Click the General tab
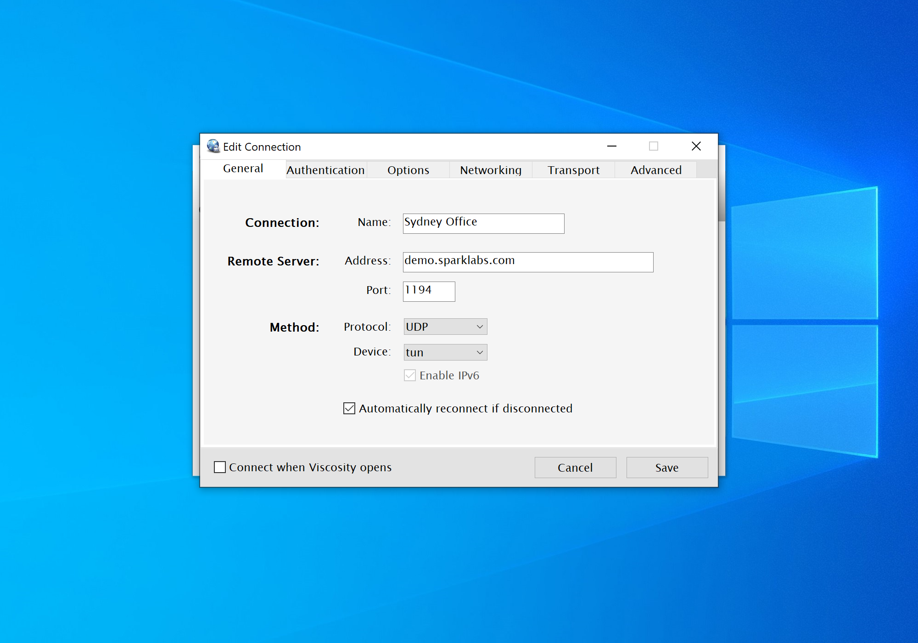918x643 pixels. pyautogui.click(x=243, y=169)
